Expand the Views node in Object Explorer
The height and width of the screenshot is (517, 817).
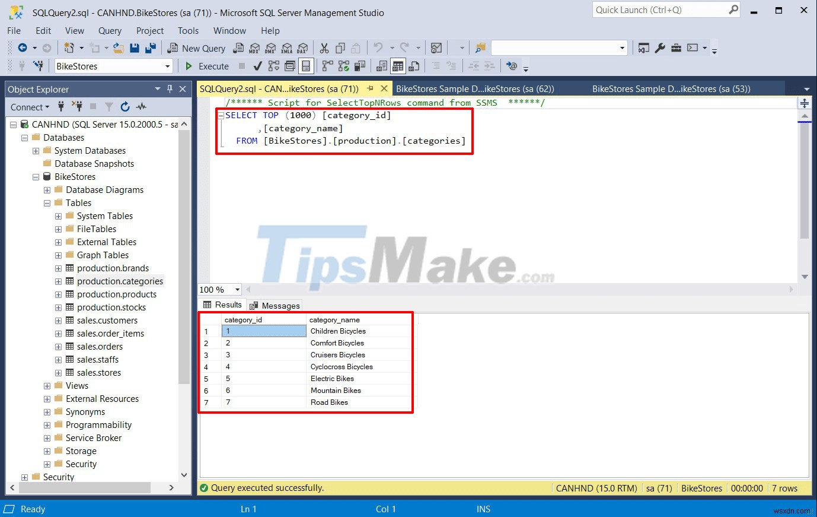pos(47,385)
